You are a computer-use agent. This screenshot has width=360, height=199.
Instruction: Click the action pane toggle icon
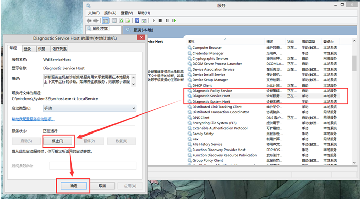click(x=144, y=21)
